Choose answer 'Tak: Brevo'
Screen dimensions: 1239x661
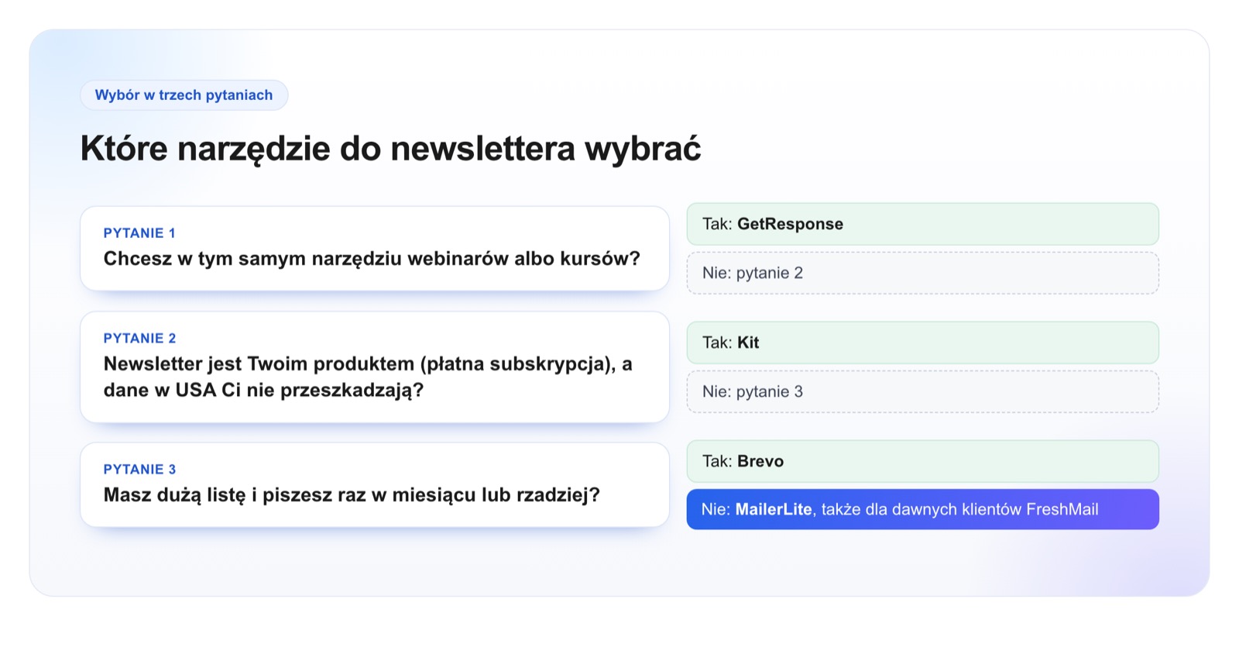pyautogui.click(x=922, y=461)
